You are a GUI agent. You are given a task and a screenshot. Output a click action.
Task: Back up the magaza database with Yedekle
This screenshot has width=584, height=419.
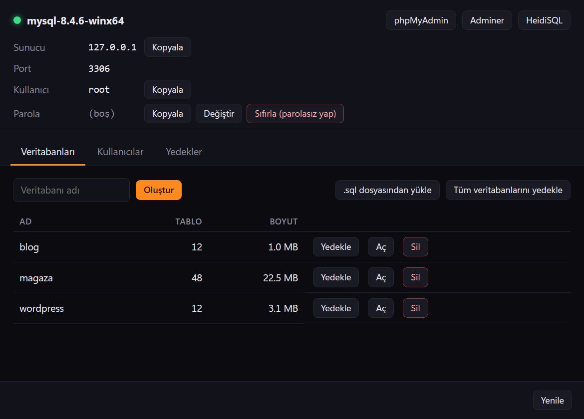[x=336, y=277]
